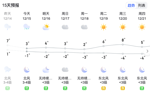
Task: Click the 周四 sunny weather icon
Action: [x=142, y=27]
